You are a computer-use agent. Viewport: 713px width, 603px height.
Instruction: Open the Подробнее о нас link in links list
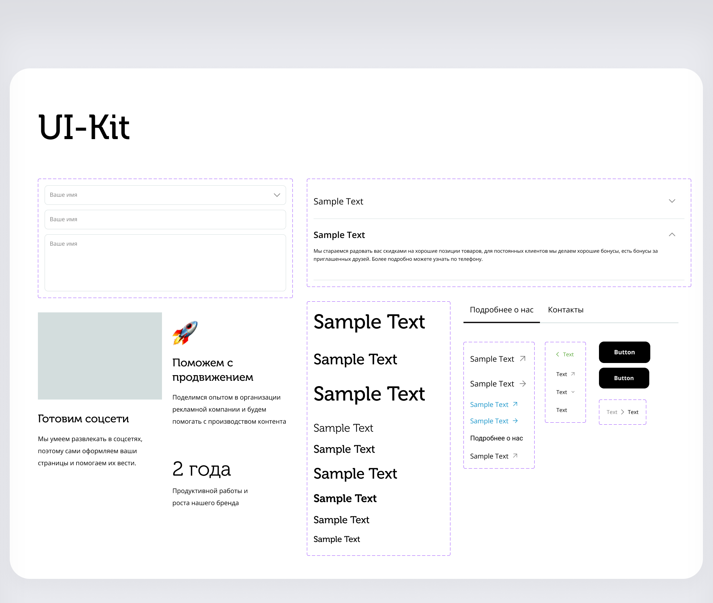point(496,438)
